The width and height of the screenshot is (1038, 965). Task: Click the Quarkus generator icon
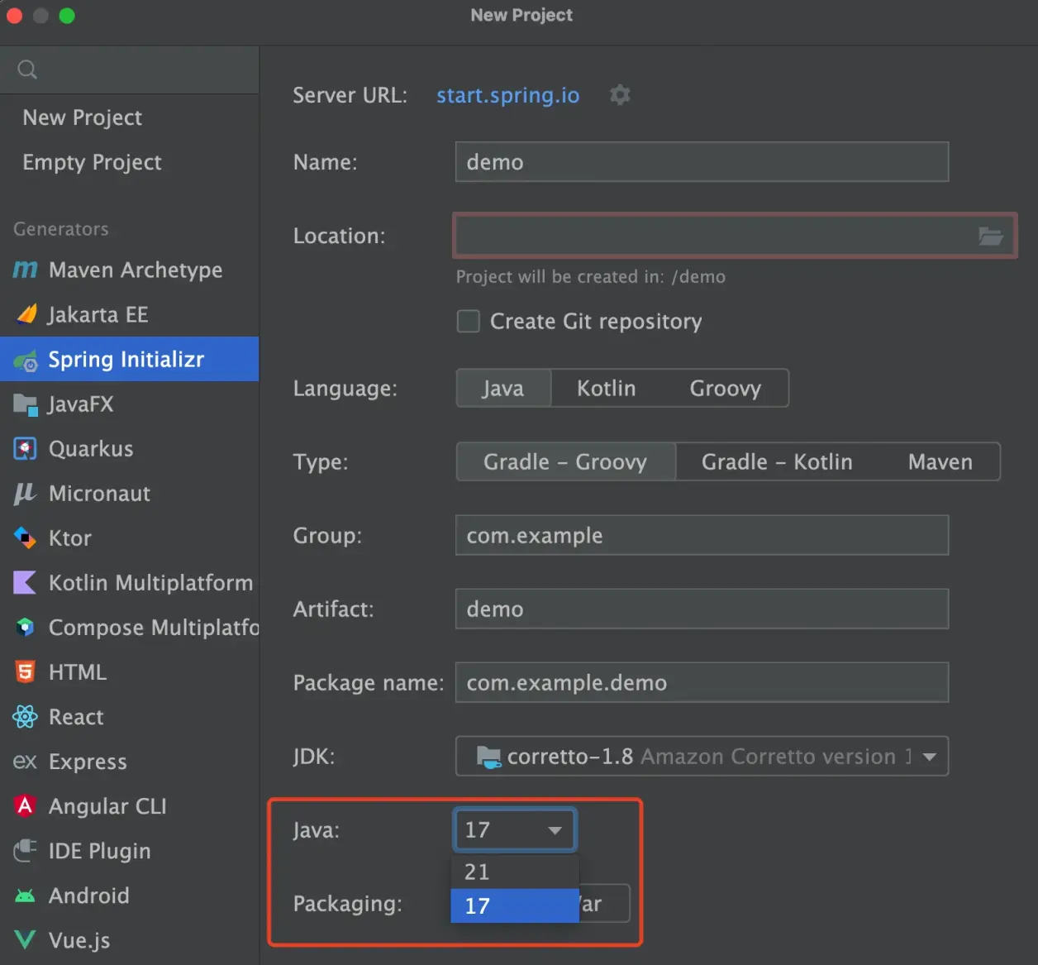tap(26, 449)
